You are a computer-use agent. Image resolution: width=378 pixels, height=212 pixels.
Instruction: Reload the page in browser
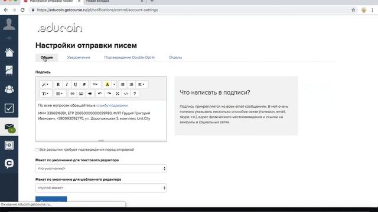[x=22, y=10]
